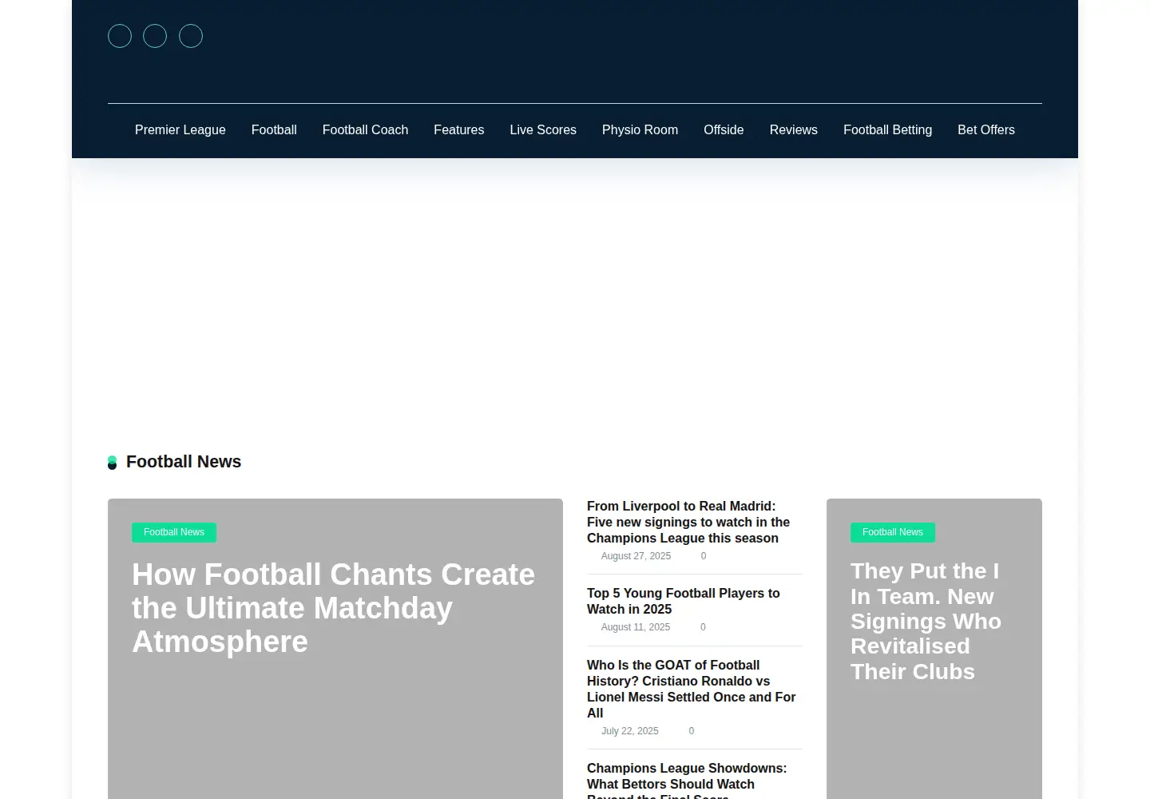Click the Football News section heading
1150x799 pixels.
coord(184,462)
